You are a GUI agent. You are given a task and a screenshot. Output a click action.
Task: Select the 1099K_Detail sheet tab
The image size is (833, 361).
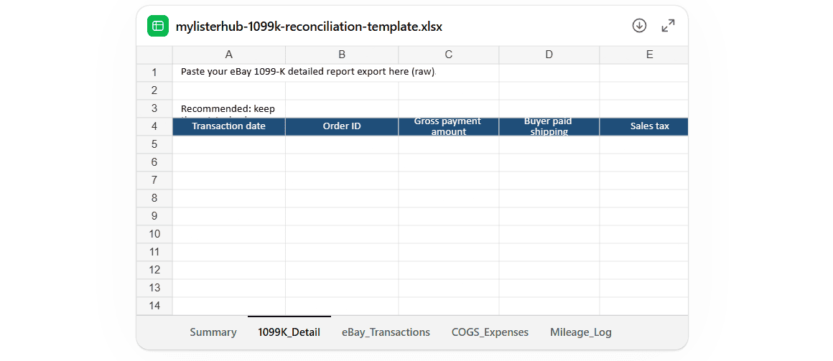click(x=289, y=332)
